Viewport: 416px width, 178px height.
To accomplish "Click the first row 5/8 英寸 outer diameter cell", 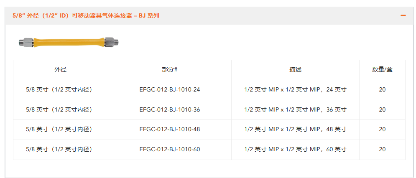I will (x=61, y=90).
